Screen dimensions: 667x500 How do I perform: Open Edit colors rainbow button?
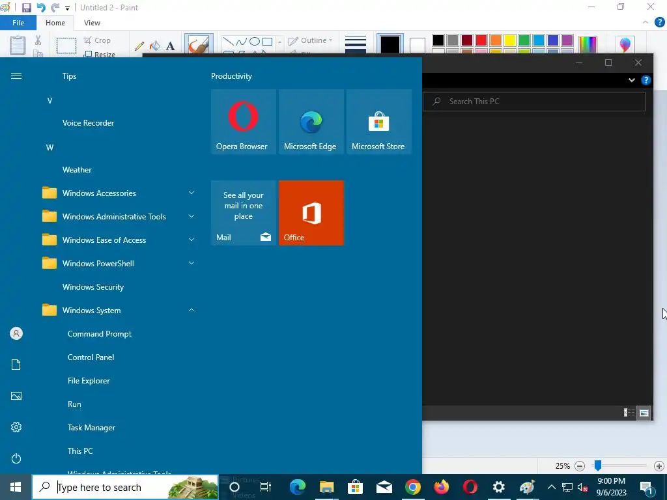588,45
